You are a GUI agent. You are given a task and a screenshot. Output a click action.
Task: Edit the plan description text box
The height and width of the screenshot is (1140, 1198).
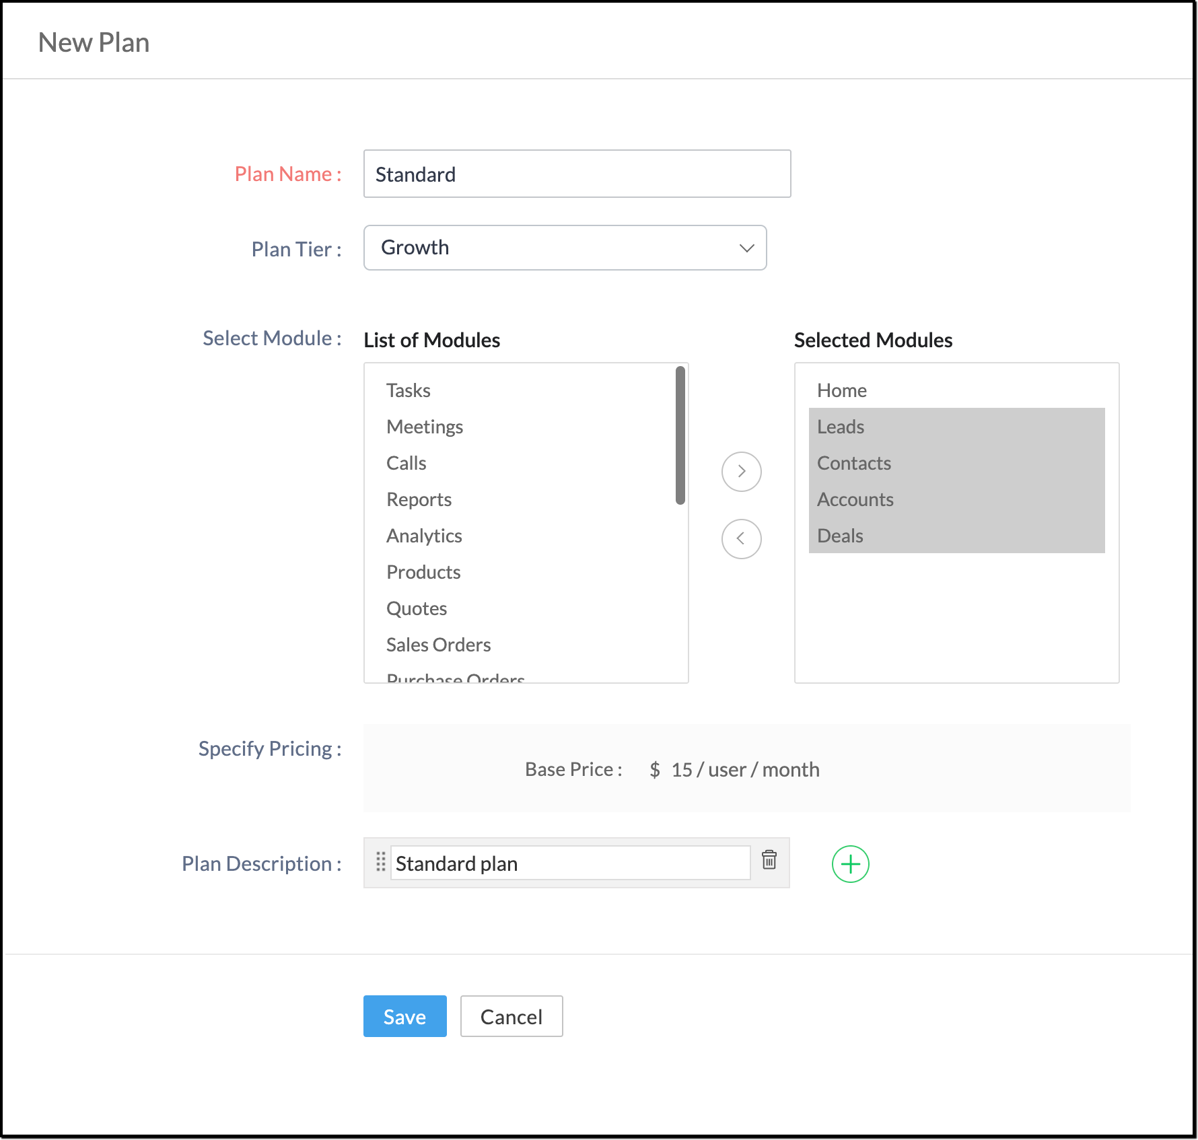click(569, 863)
